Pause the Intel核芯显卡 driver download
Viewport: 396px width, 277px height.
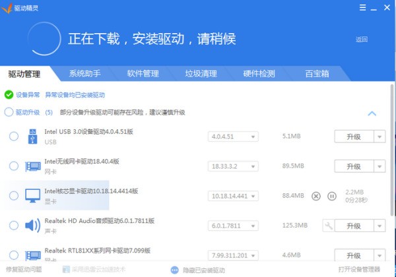(332, 196)
